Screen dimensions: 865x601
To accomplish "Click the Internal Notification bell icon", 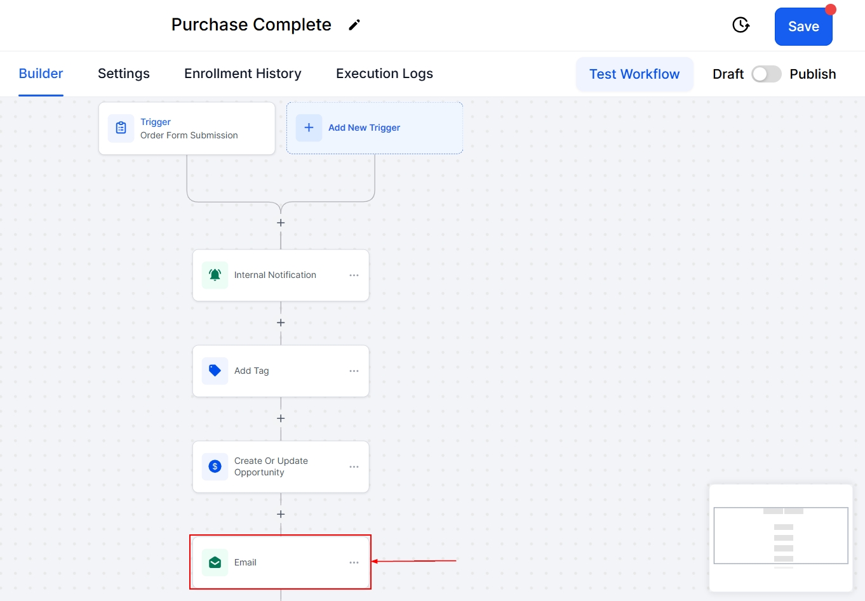I will pos(215,275).
